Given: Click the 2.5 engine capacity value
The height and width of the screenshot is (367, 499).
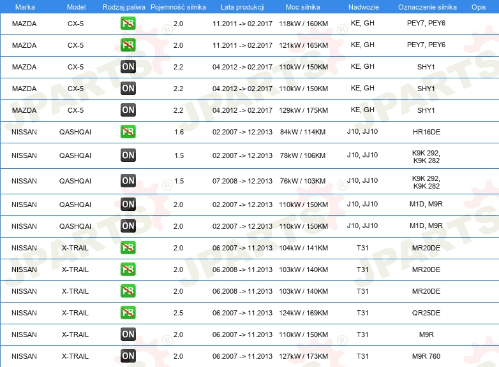Looking at the screenshot, I should click(178, 313).
